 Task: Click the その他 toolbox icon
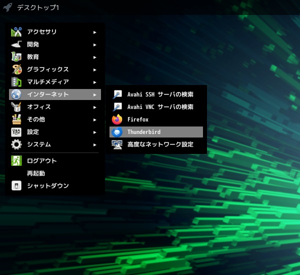(16, 119)
